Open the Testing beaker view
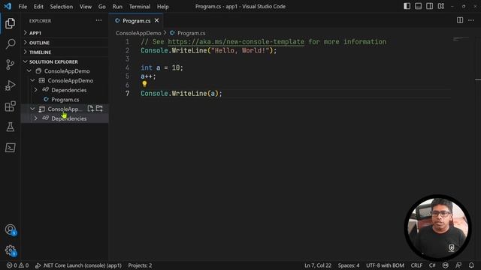The width and height of the screenshot is (481, 270). point(10,127)
